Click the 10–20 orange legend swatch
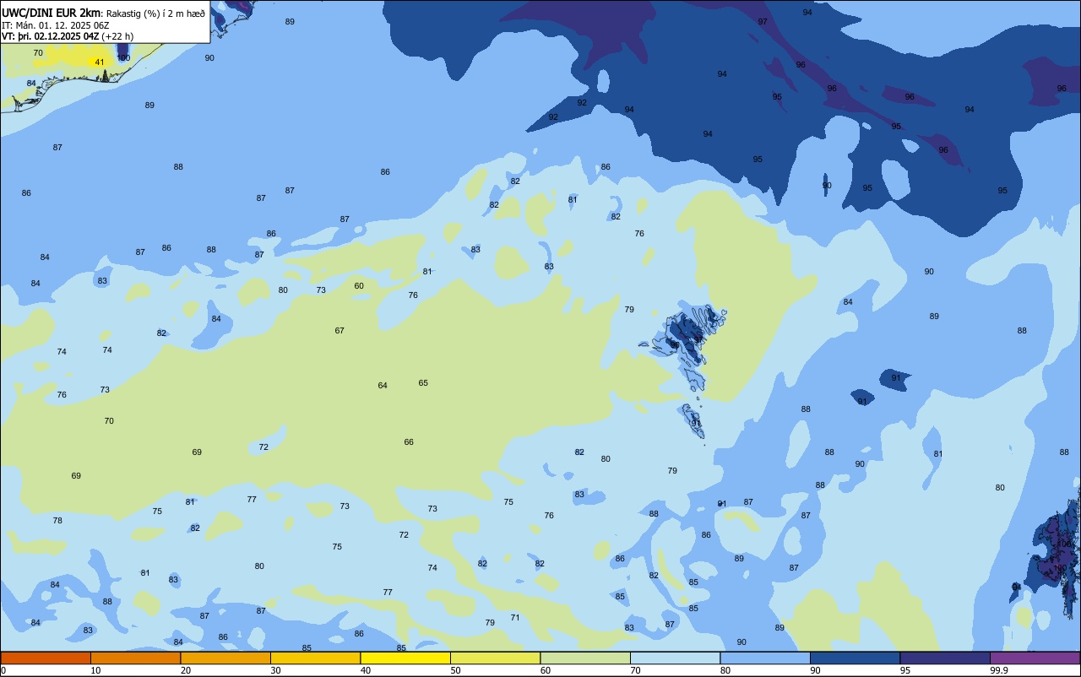 (x=135, y=658)
